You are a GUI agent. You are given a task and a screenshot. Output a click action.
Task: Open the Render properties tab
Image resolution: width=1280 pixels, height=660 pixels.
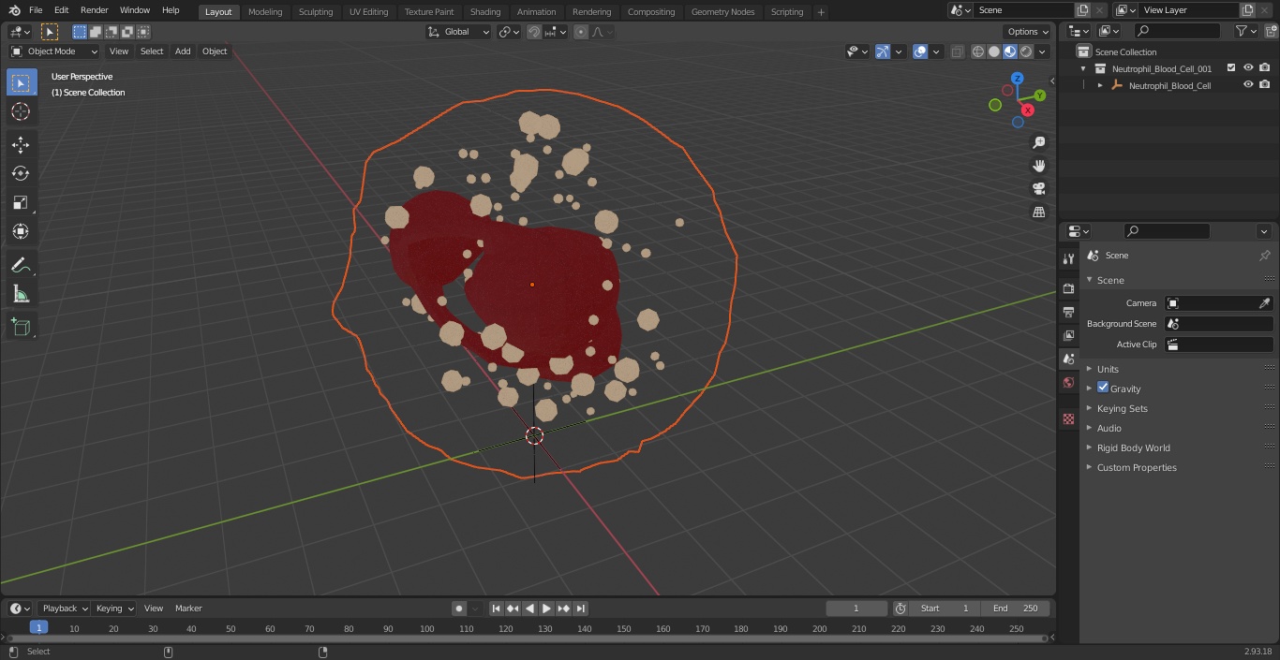[x=1068, y=288]
